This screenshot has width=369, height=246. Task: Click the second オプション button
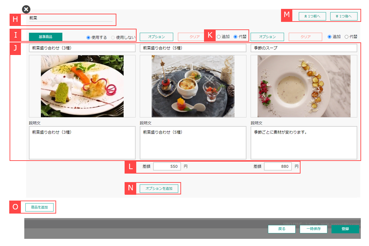pos(267,37)
